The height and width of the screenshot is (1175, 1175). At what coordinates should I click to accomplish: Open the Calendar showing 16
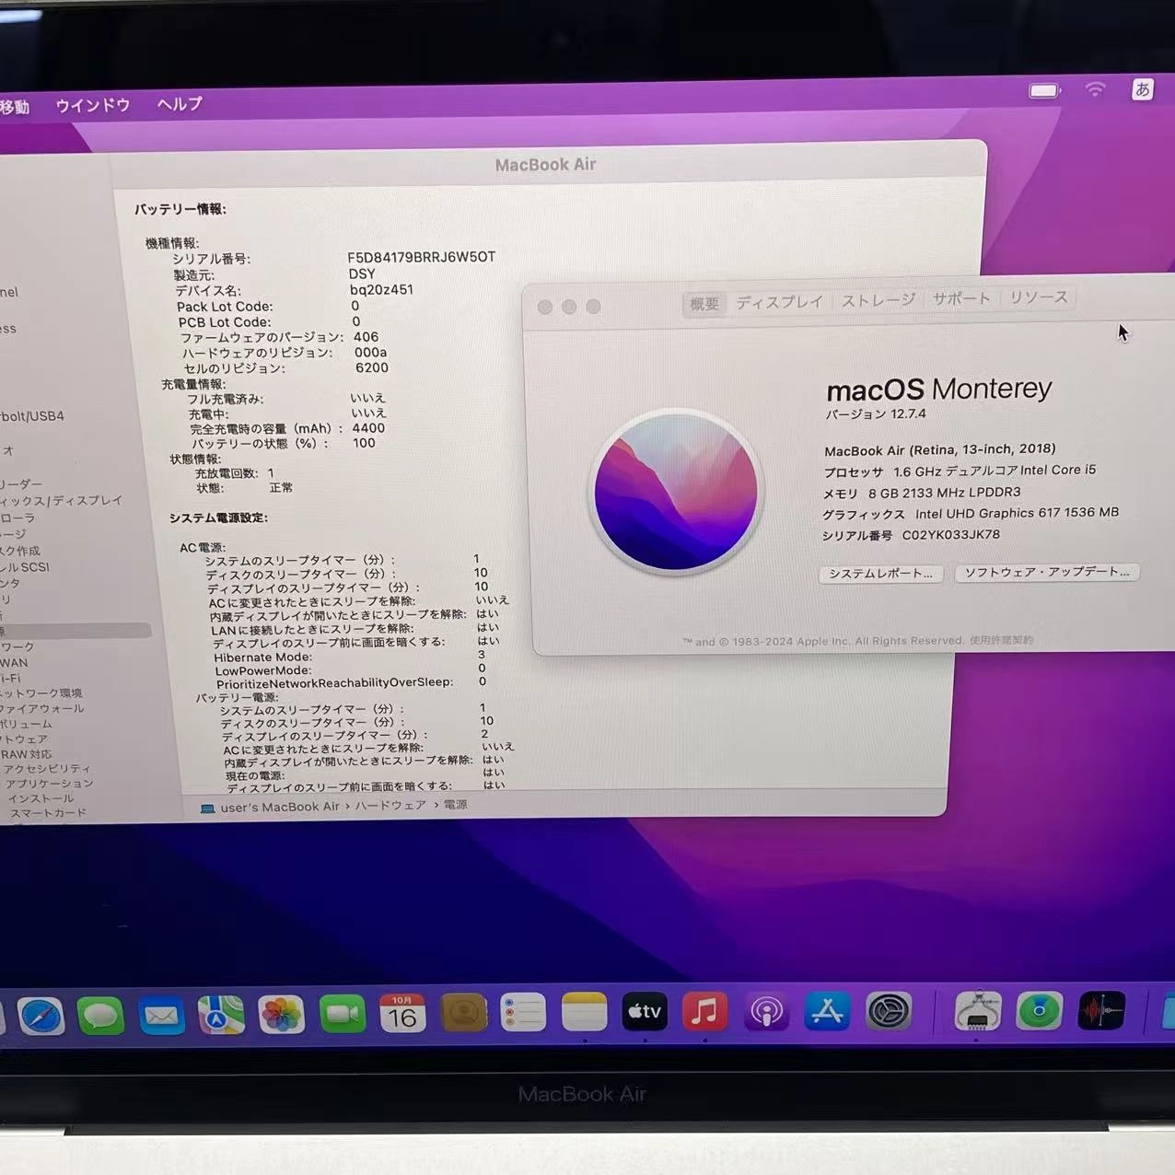402,1013
